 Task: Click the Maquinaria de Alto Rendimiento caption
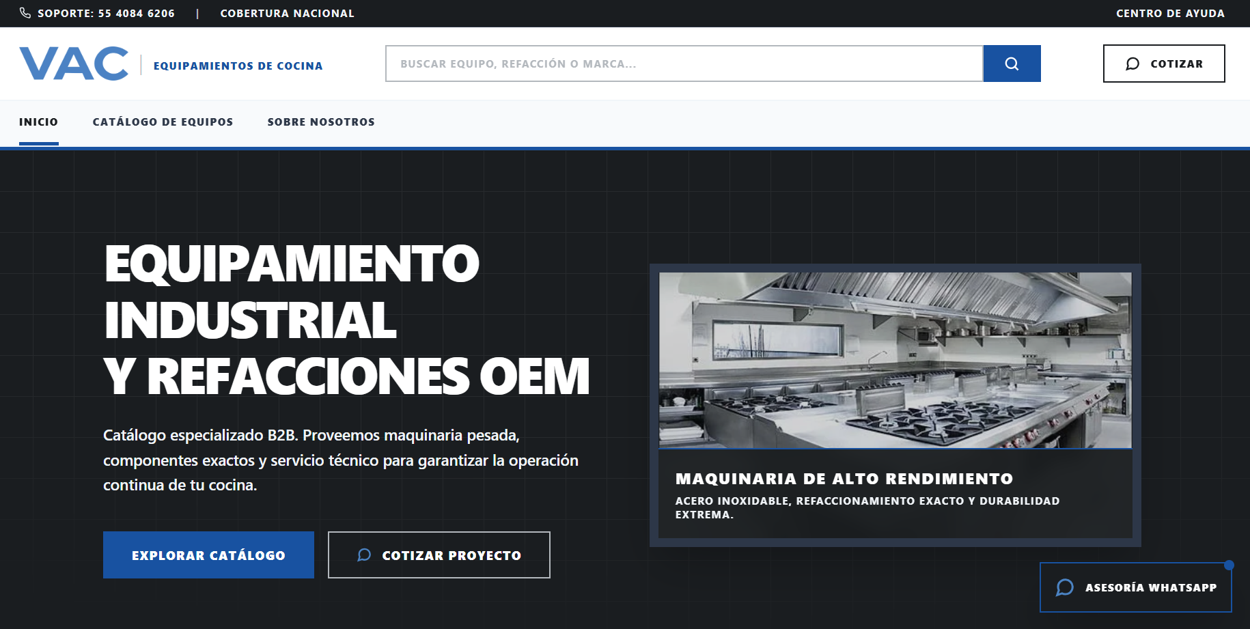844,479
